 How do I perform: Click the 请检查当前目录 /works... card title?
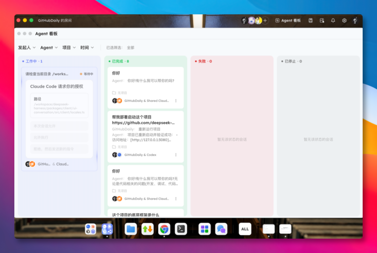(47, 74)
